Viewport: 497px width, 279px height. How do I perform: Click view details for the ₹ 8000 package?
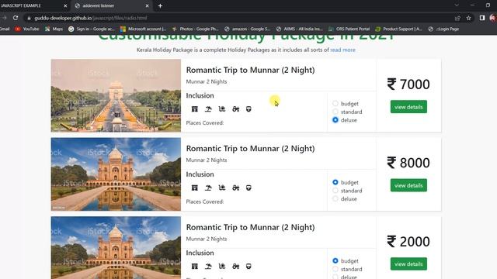(408, 185)
